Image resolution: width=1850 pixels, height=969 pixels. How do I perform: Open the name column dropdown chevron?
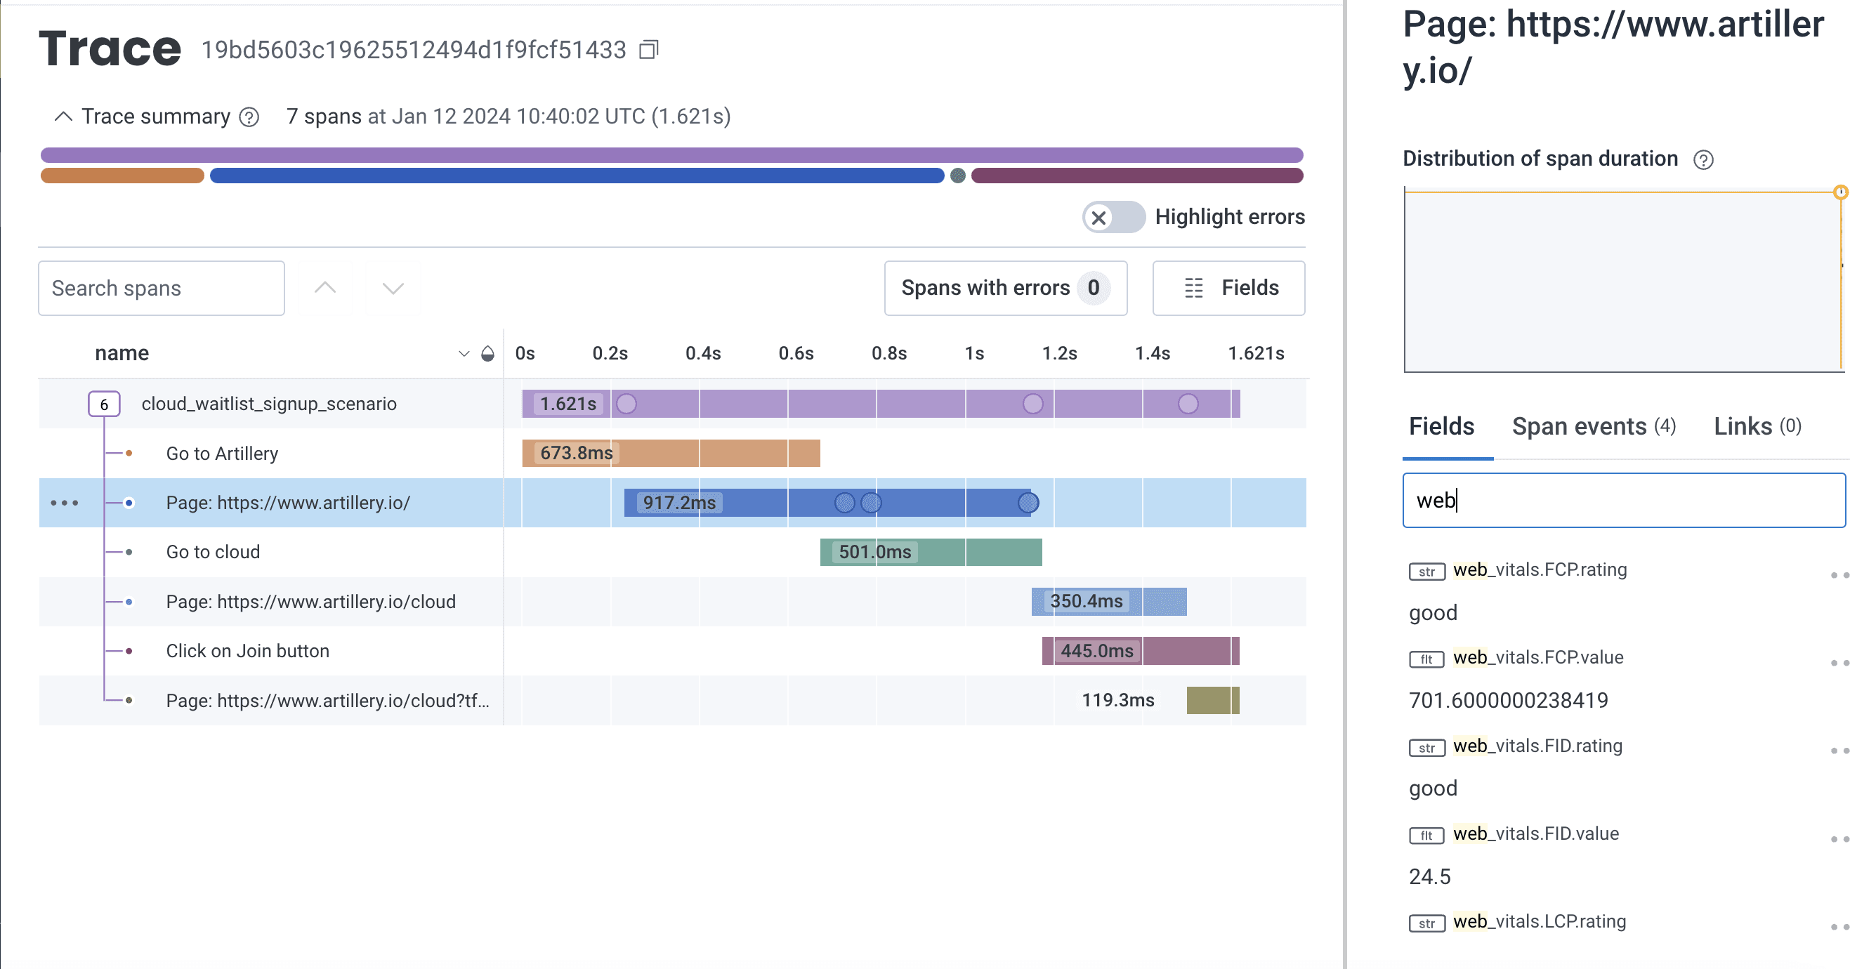(x=464, y=353)
